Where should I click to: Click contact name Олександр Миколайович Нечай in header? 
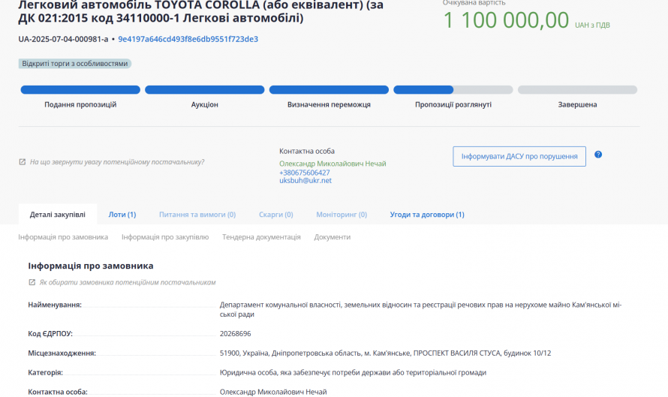(x=332, y=164)
